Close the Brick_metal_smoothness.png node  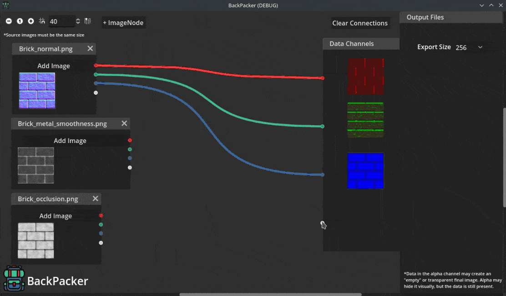point(124,123)
